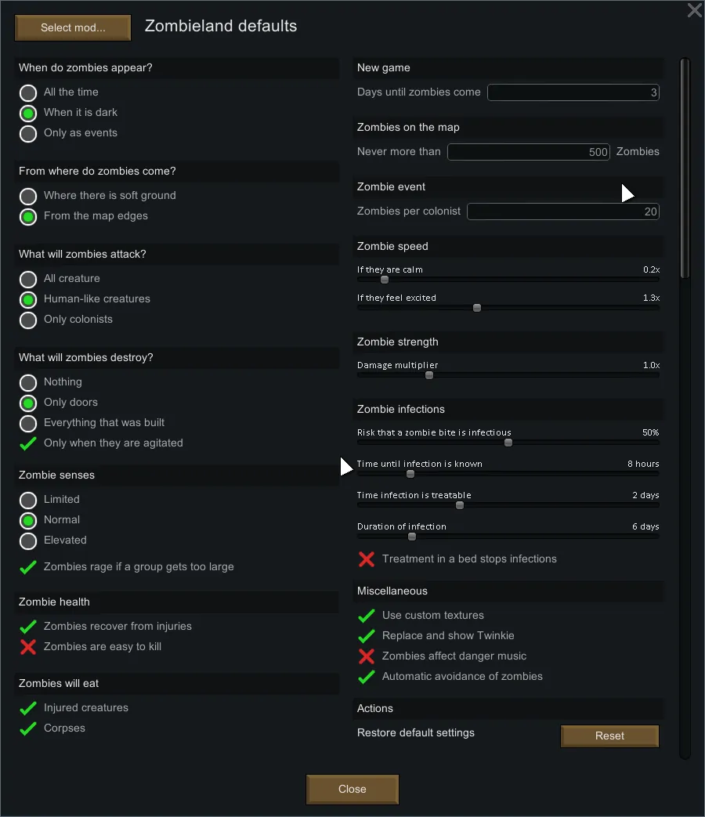The height and width of the screenshot is (817, 705).
Task: Click red X beside 'Zombies are easy to kill'
Action: (28, 647)
